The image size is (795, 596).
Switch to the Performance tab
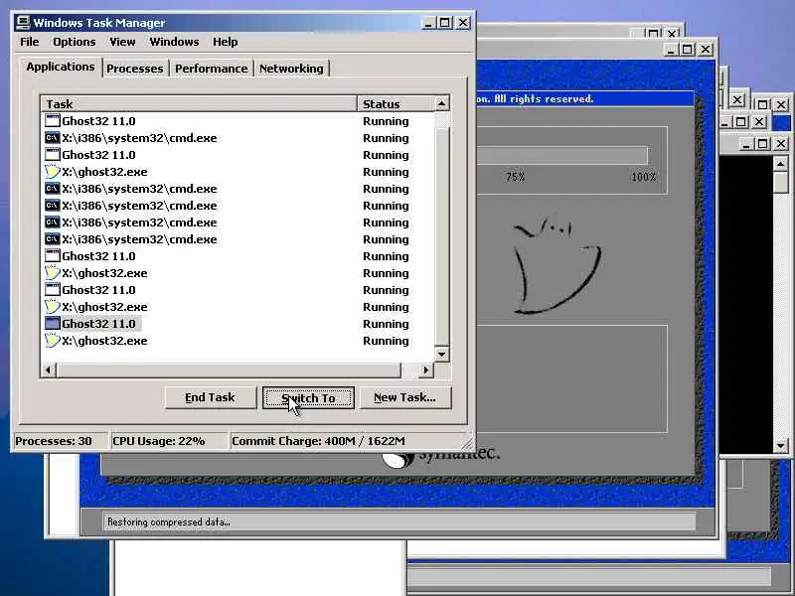[x=211, y=69]
